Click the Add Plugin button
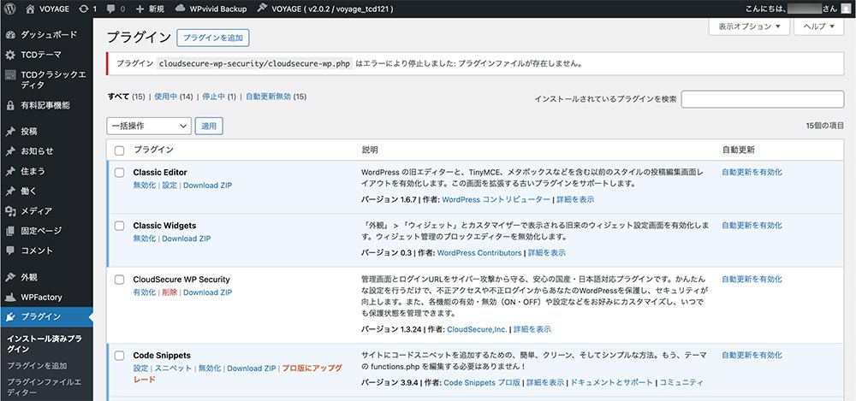856x401 pixels. [x=212, y=38]
